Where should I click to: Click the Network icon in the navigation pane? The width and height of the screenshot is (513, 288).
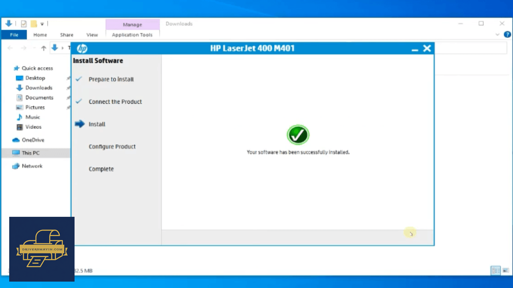pyautogui.click(x=16, y=166)
